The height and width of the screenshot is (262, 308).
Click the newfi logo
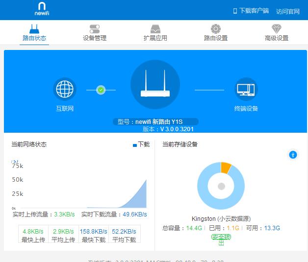(x=42, y=9)
